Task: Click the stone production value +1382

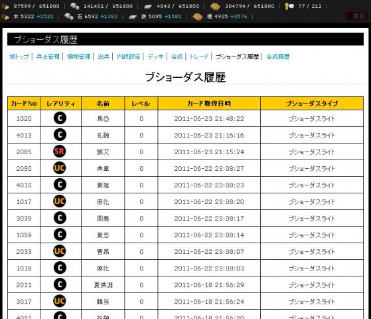Action: tap(109, 17)
